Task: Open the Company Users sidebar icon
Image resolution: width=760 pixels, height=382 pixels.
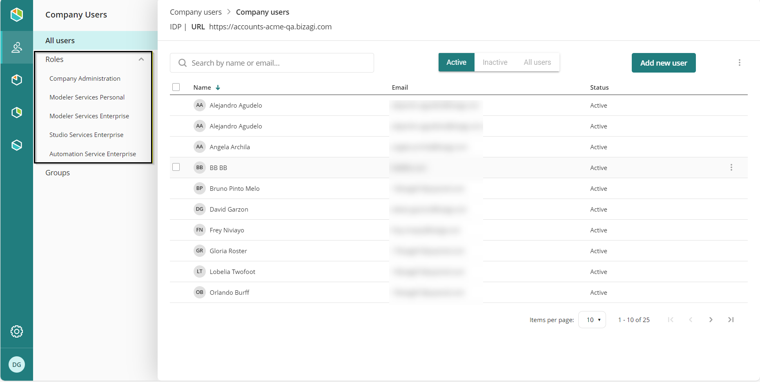Action: pyautogui.click(x=17, y=48)
